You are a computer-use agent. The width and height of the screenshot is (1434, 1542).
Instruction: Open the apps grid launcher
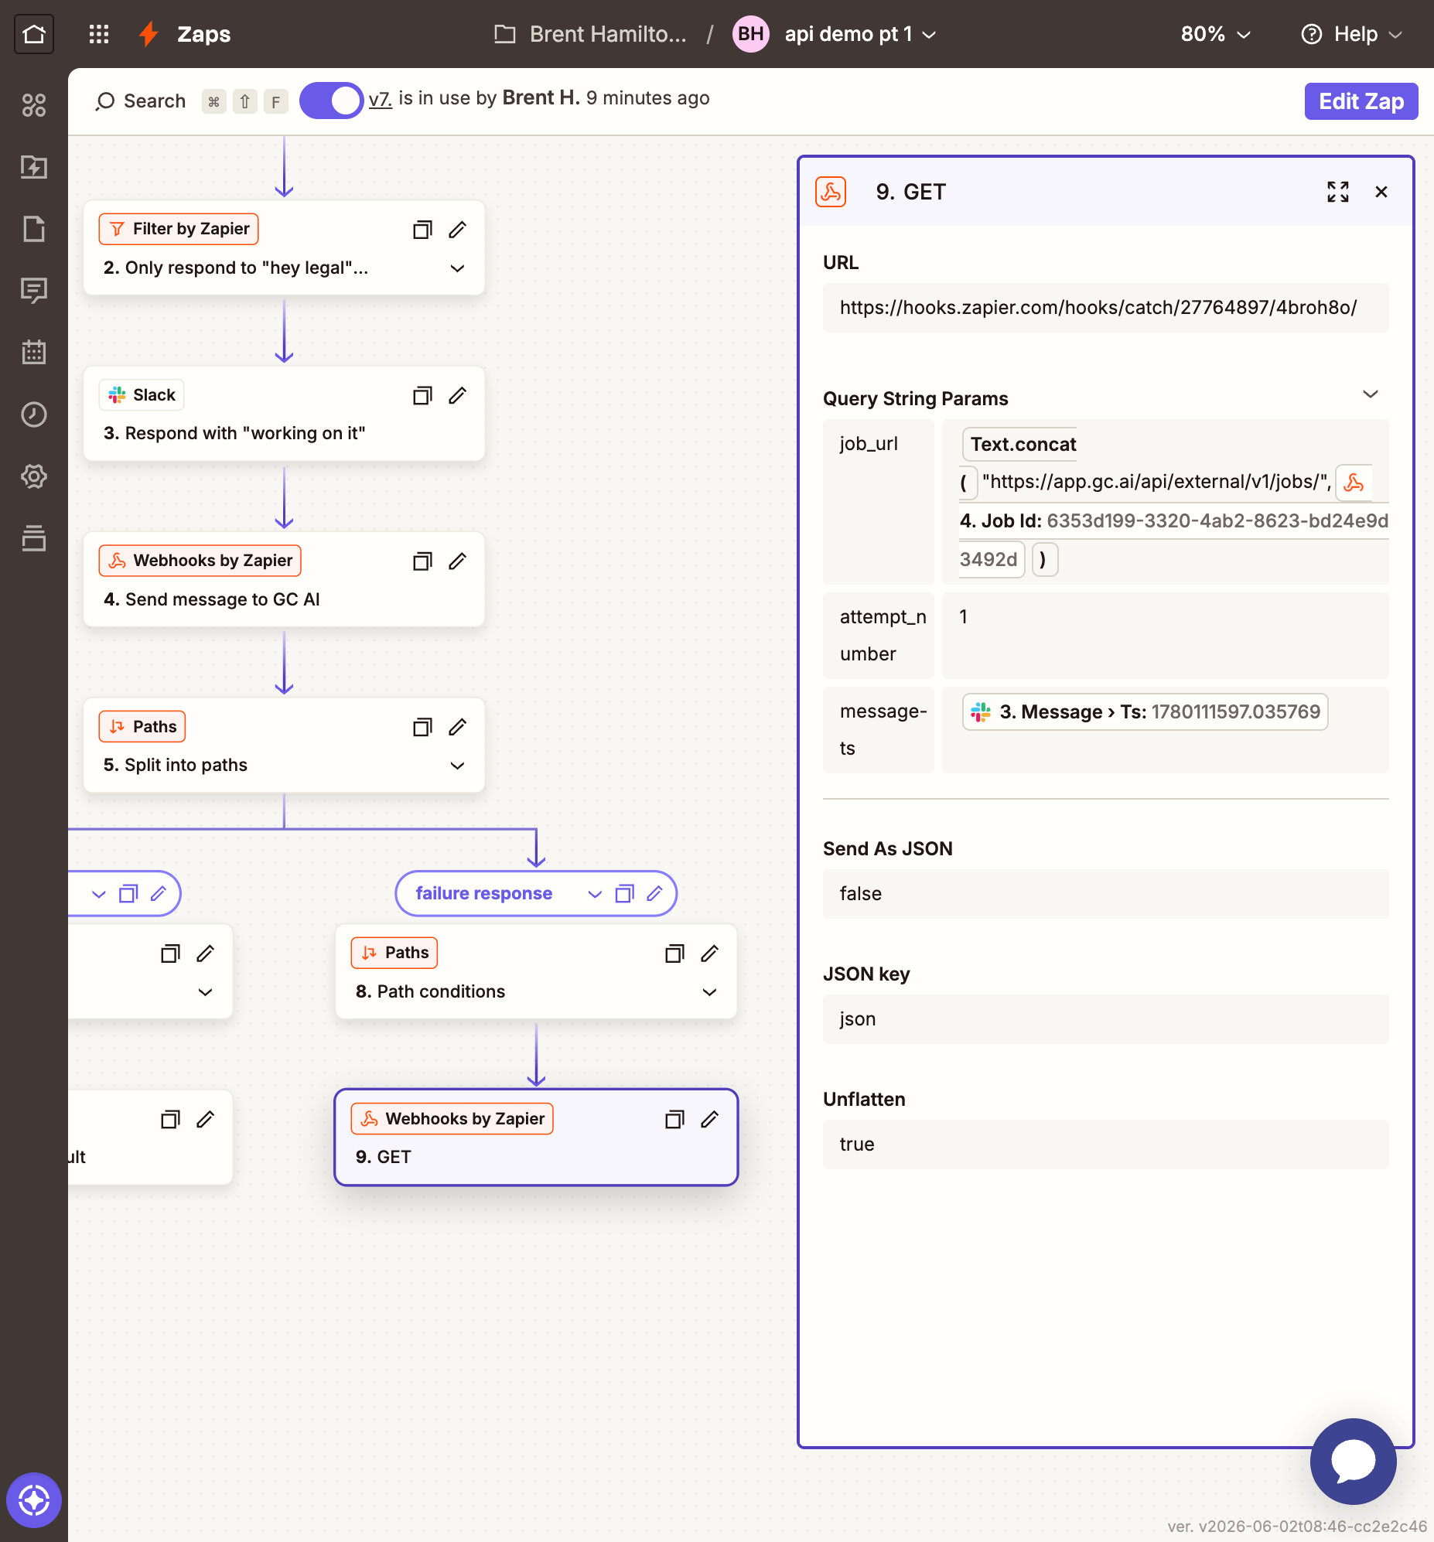(98, 34)
